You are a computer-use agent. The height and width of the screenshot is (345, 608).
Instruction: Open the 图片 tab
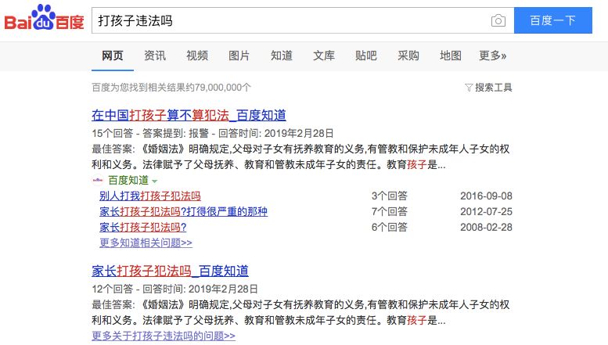239,56
